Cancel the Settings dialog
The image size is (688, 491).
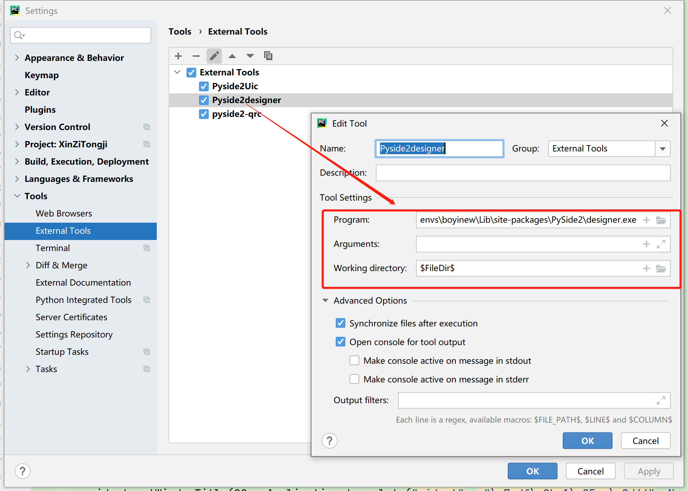pos(590,471)
